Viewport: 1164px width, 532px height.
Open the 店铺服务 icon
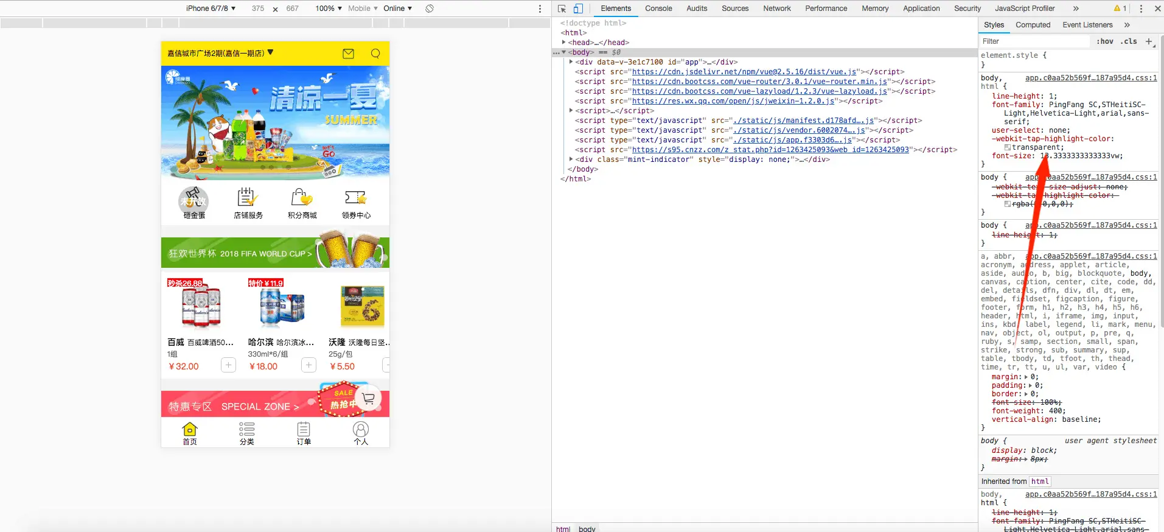(248, 203)
